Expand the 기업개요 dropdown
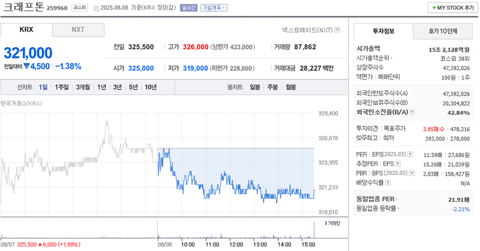 [x=214, y=8]
